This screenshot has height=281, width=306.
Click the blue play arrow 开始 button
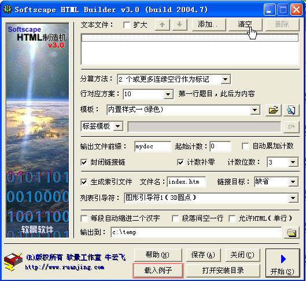(283, 263)
